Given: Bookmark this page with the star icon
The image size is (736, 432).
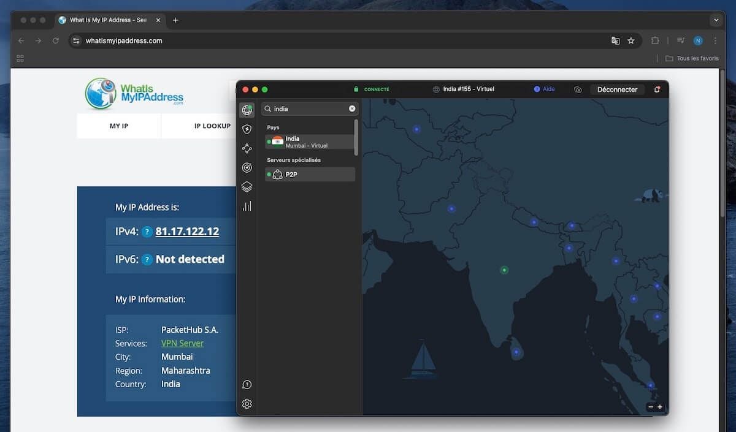Looking at the screenshot, I should (631, 40).
